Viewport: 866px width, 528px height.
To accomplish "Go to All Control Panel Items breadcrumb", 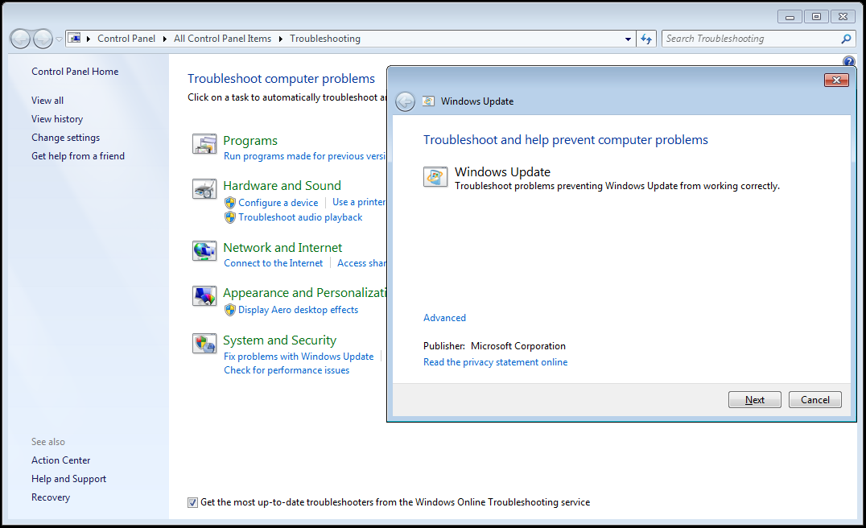I will [223, 39].
